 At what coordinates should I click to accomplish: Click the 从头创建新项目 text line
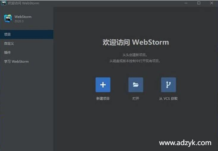point(135,55)
